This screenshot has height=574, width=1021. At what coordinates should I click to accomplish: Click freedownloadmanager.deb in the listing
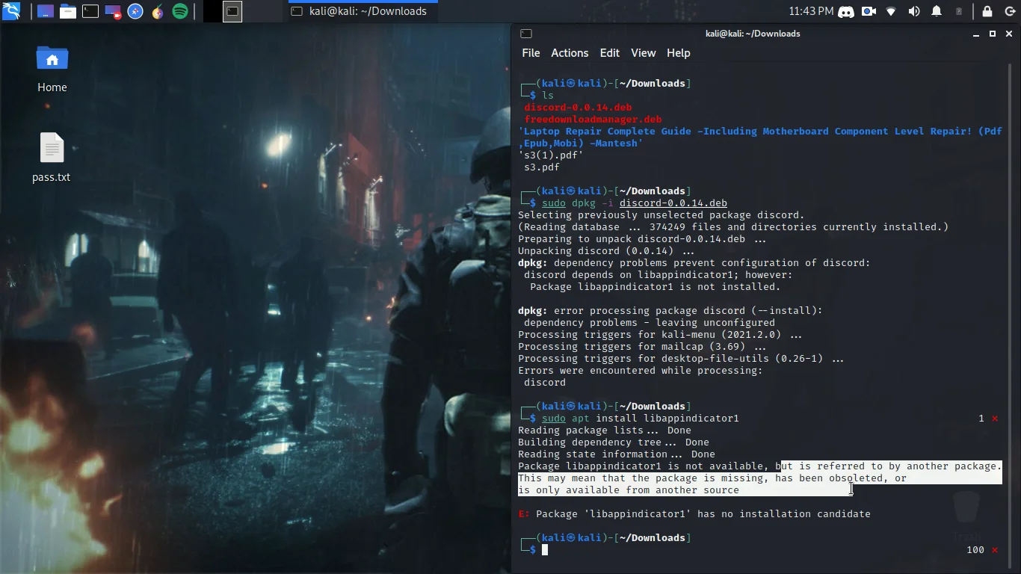pos(593,120)
